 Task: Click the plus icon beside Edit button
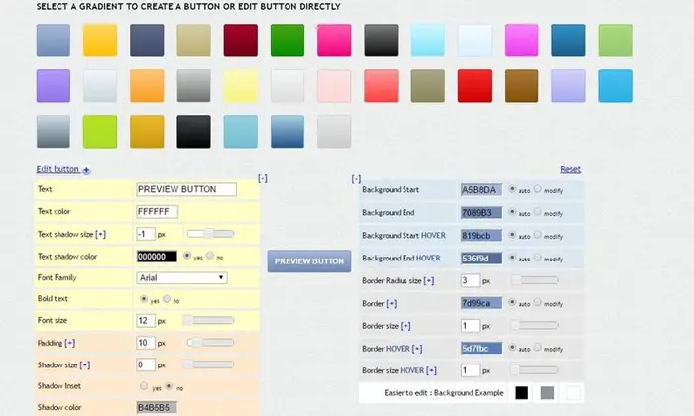87,170
